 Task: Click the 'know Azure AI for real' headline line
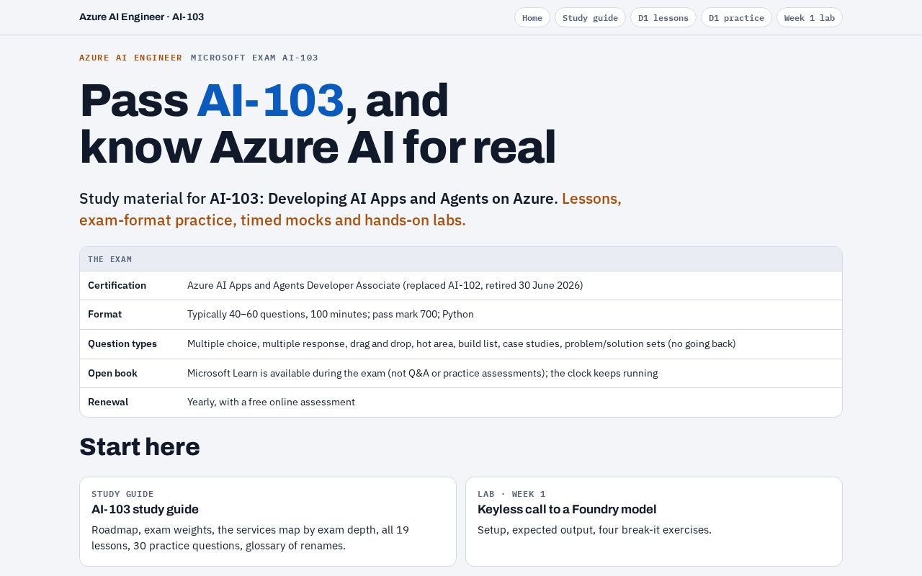pos(318,147)
